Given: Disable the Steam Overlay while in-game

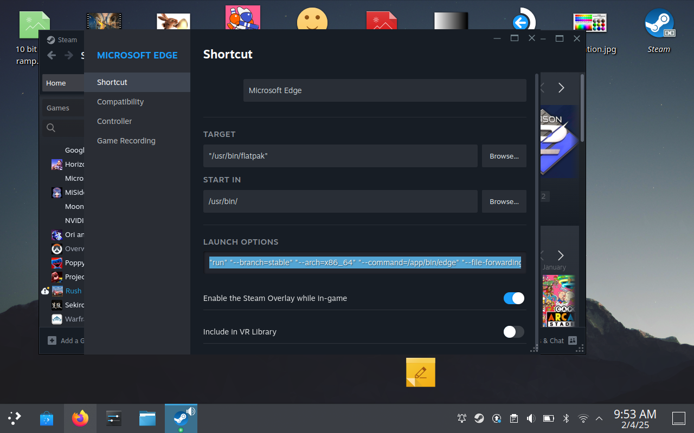Looking at the screenshot, I should click(513, 298).
